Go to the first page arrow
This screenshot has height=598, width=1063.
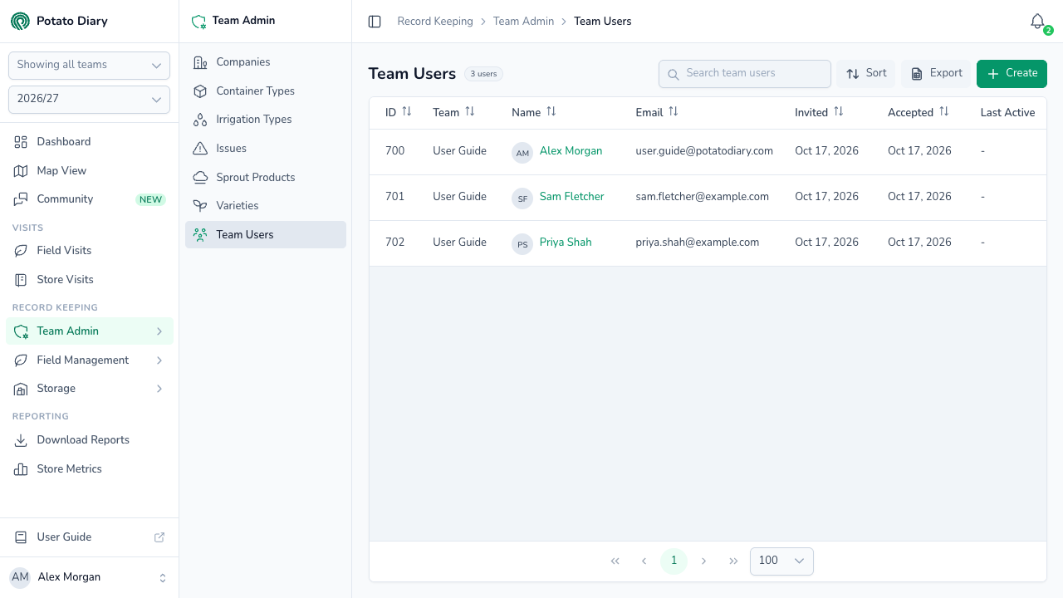[x=615, y=561]
